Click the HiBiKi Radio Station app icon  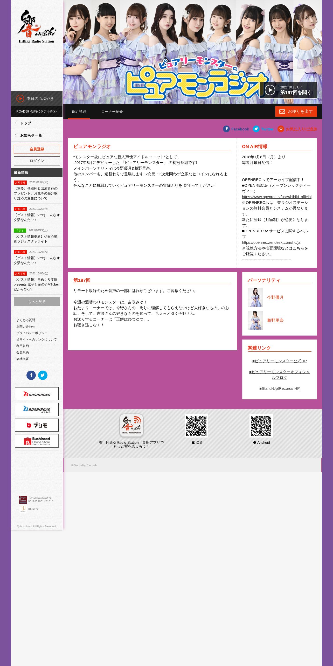131,426
